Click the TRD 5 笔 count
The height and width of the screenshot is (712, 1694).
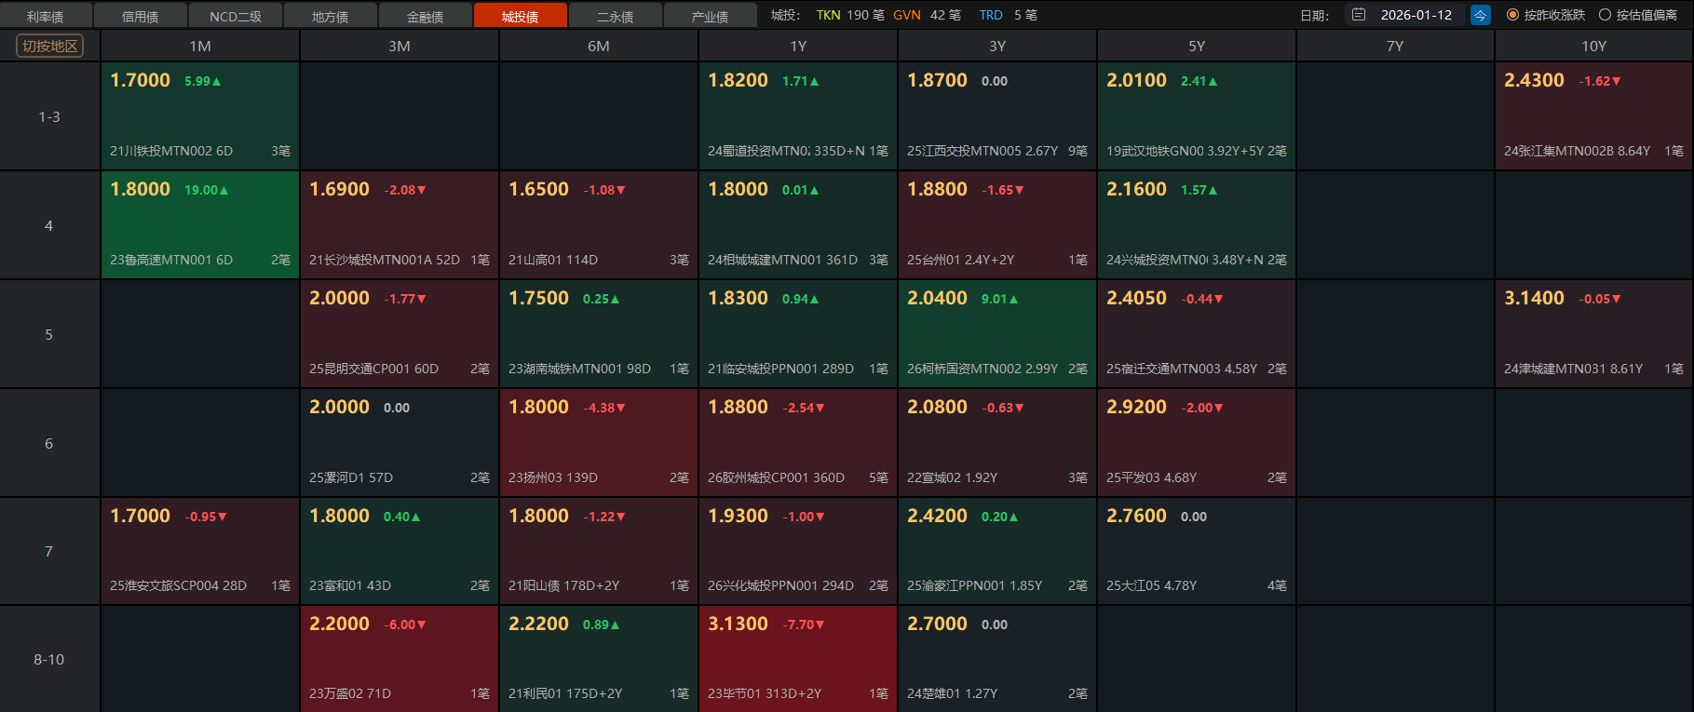tap(1009, 15)
